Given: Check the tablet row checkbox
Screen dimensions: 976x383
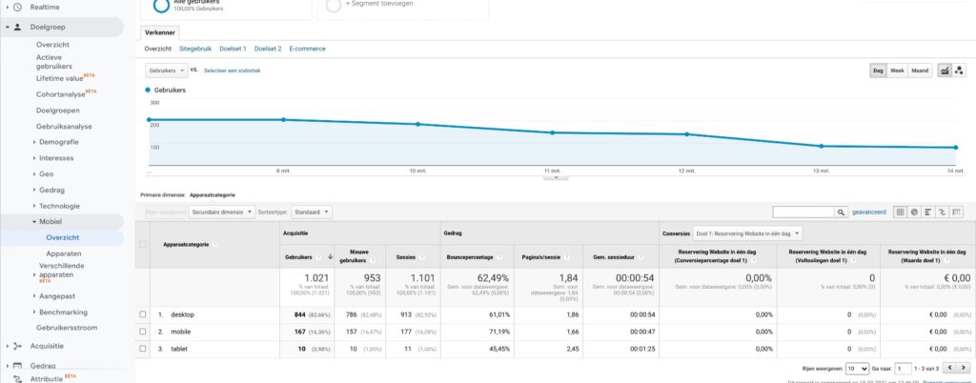Looking at the screenshot, I should 143,349.
